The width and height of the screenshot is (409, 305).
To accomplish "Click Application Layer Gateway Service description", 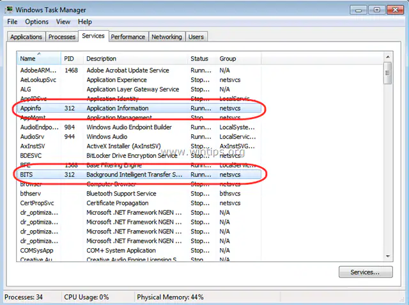I will point(133,90).
